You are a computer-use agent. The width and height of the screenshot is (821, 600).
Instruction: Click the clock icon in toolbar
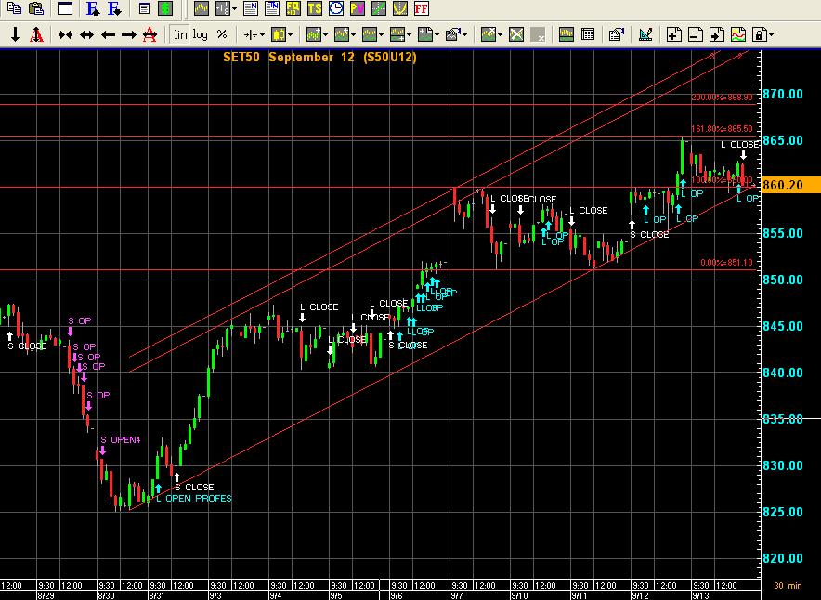tap(335, 9)
